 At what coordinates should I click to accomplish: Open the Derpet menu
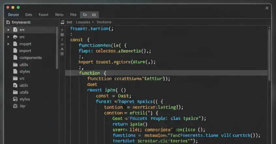click(13, 15)
